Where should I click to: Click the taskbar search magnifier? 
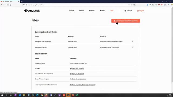tap(6, 95)
